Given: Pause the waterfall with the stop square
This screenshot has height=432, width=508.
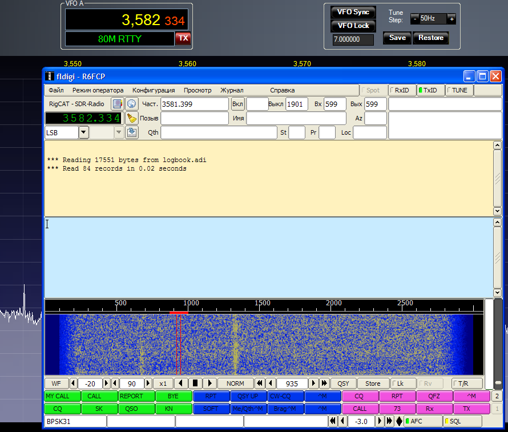Looking at the screenshot, I should [195, 383].
